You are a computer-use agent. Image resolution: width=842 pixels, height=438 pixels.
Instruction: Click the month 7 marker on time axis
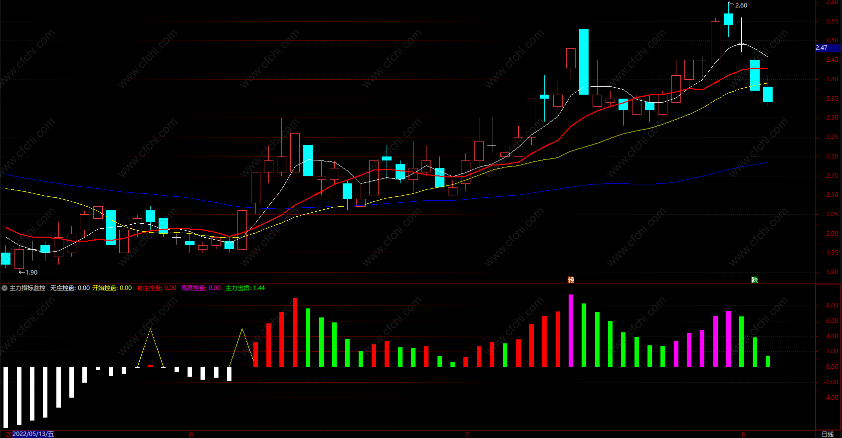467,435
